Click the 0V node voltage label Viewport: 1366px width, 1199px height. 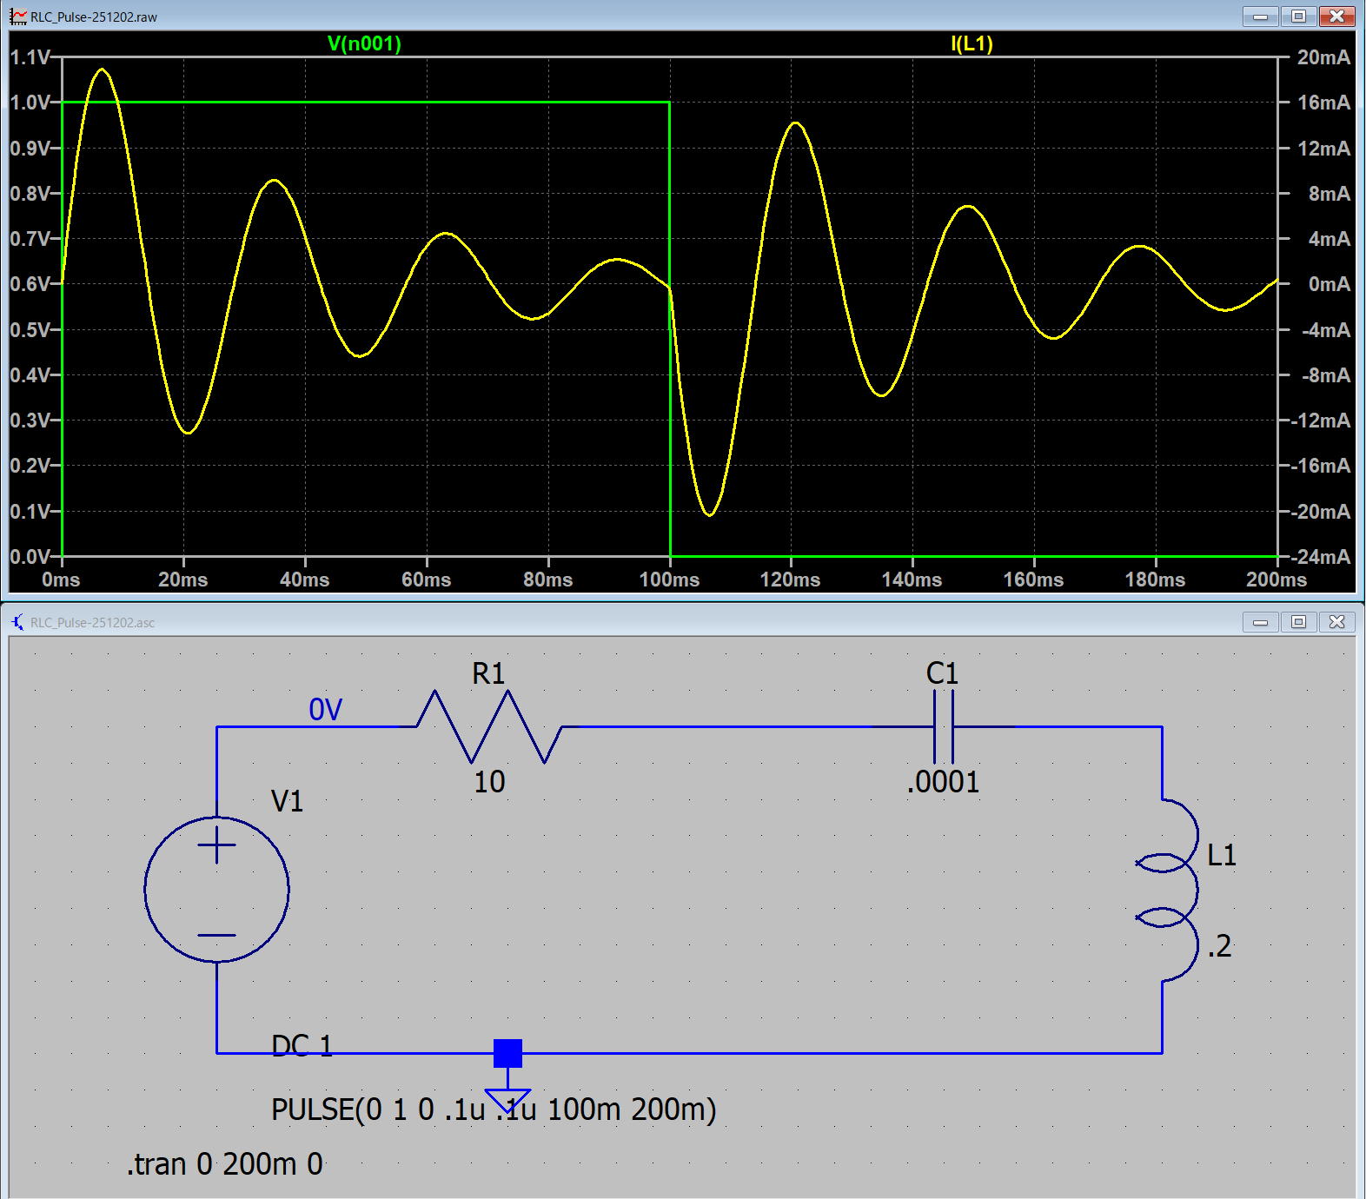pos(326,710)
